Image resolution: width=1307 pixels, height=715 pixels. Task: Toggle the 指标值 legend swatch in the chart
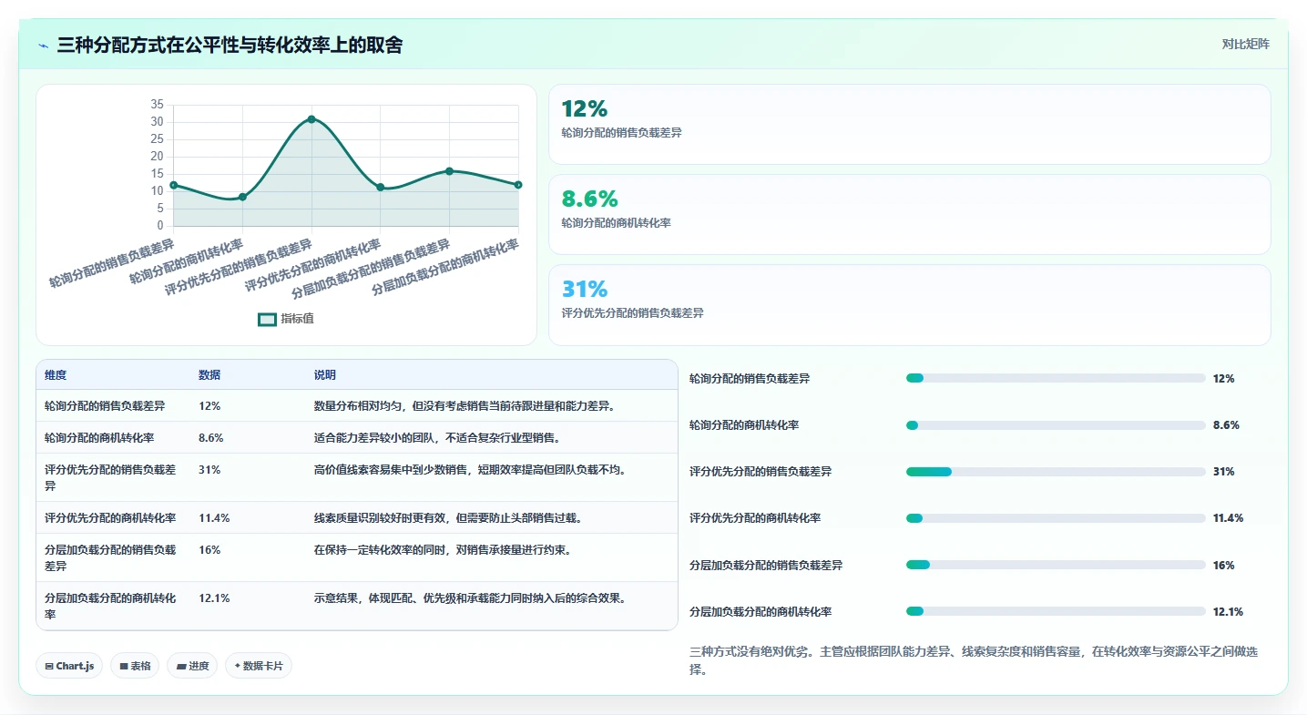[x=267, y=319]
